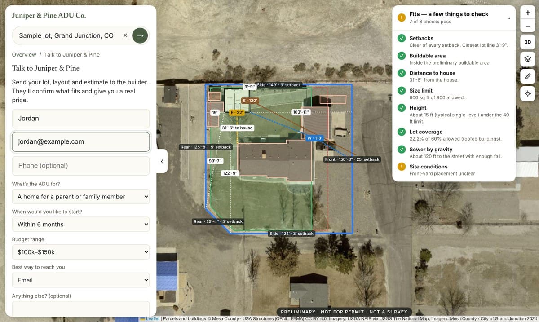This screenshot has height=322, width=539.
Task: Switch the map to 3D view
Action: click(x=528, y=42)
